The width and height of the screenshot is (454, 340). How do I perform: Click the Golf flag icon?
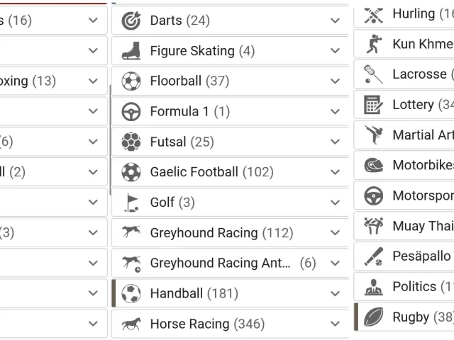click(131, 203)
